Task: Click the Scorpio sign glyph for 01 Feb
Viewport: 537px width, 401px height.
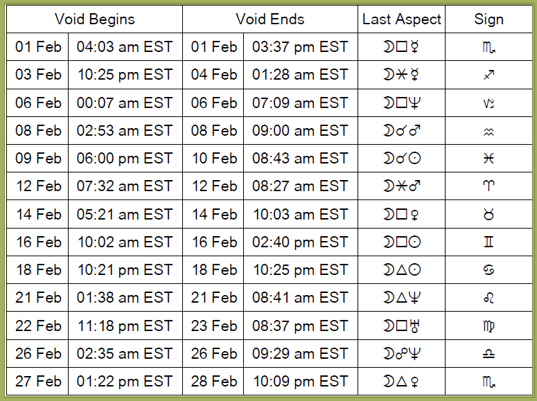Action: pyautogui.click(x=488, y=47)
